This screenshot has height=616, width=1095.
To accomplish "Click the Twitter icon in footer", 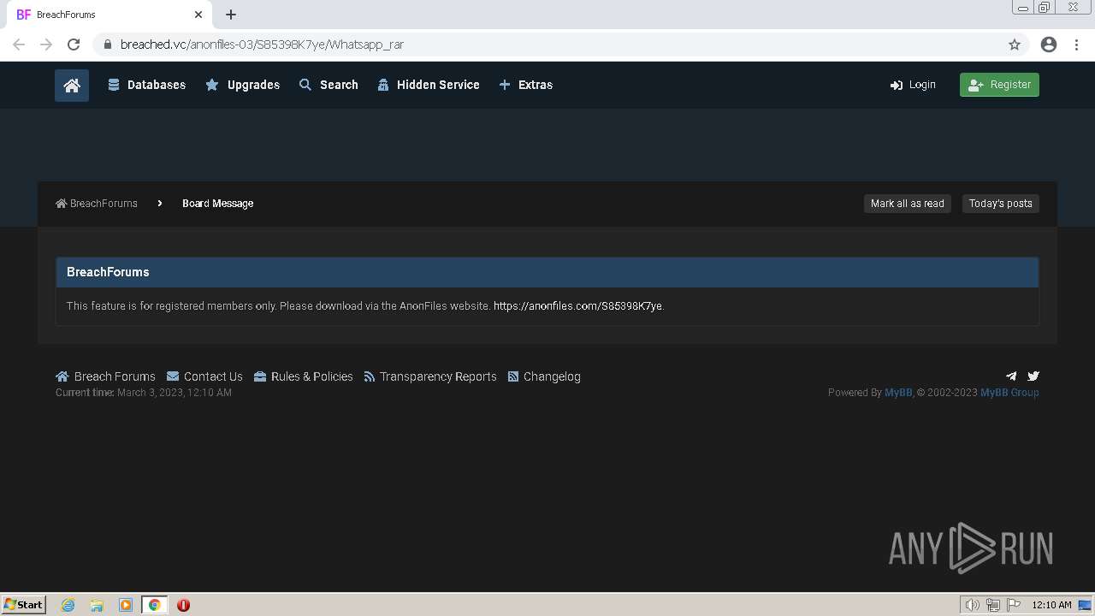I will click(x=1033, y=376).
